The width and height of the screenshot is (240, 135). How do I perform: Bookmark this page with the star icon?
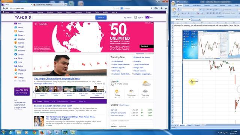(x=114, y=8)
